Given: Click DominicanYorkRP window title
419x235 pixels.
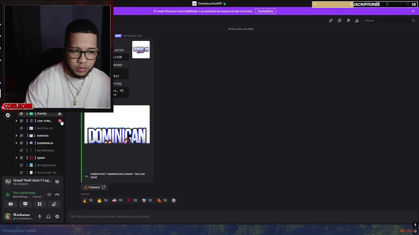Looking at the screenshot, I should coord(210,4).
